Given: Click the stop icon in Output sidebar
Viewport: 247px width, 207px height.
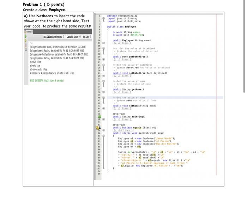Looking at the screenshot, I should 25,45.
